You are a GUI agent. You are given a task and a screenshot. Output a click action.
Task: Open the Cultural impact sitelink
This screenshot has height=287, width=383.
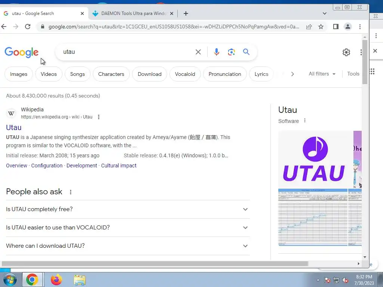[x=119, y=166]
